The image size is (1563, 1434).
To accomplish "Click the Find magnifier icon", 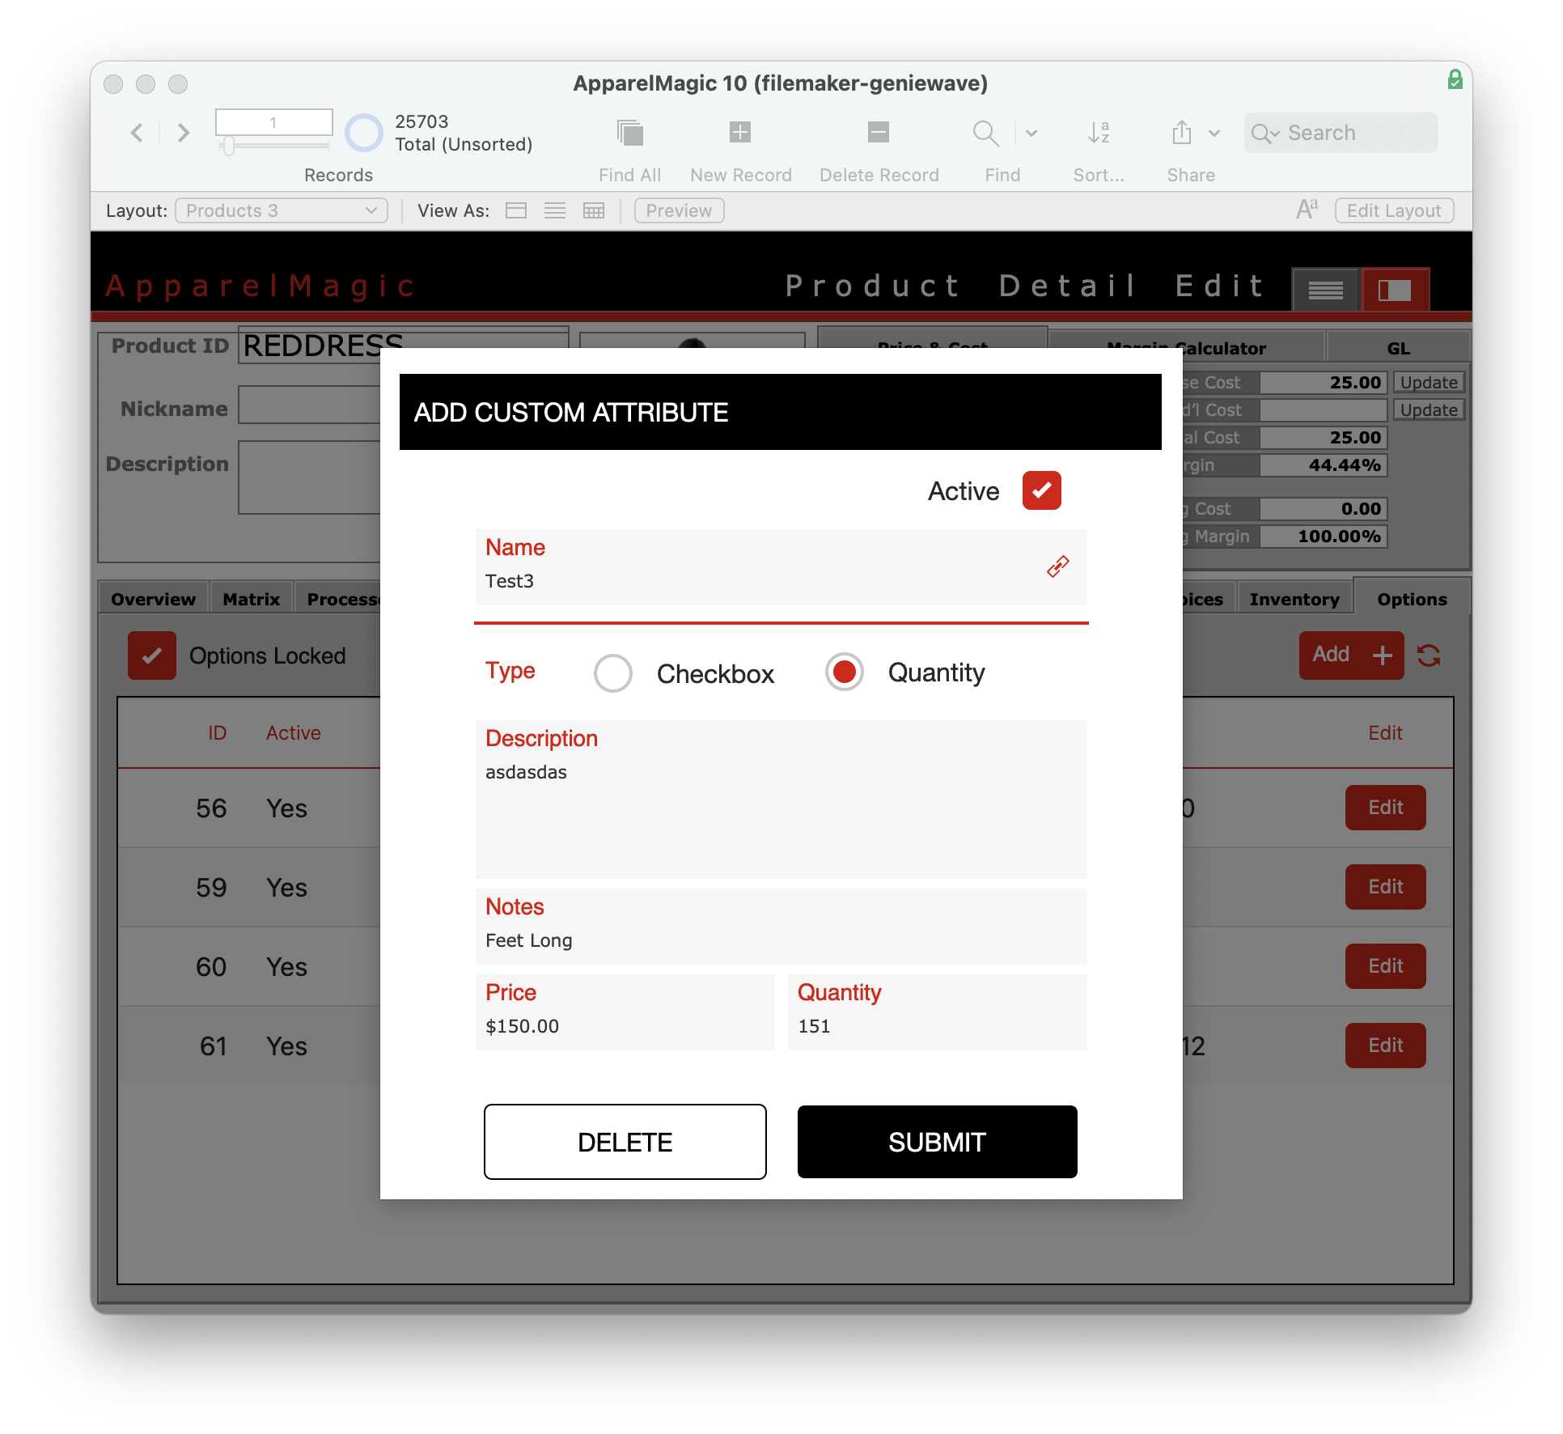I will pyautogui.click(x=985, y=133).
